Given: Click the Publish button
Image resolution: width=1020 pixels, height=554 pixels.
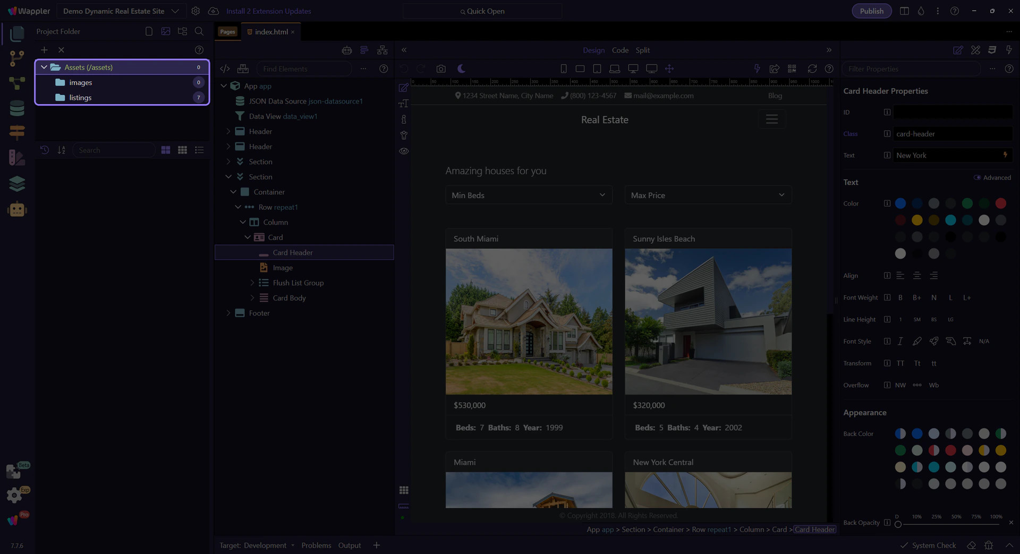Looking at the screenshot, I should [871, 11].
